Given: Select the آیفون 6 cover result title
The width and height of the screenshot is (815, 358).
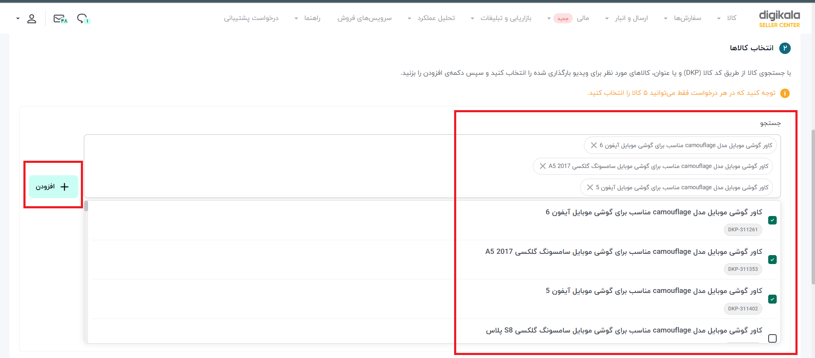Looking at the screenshot, I should pyautogui.click(x=654, y=212).
